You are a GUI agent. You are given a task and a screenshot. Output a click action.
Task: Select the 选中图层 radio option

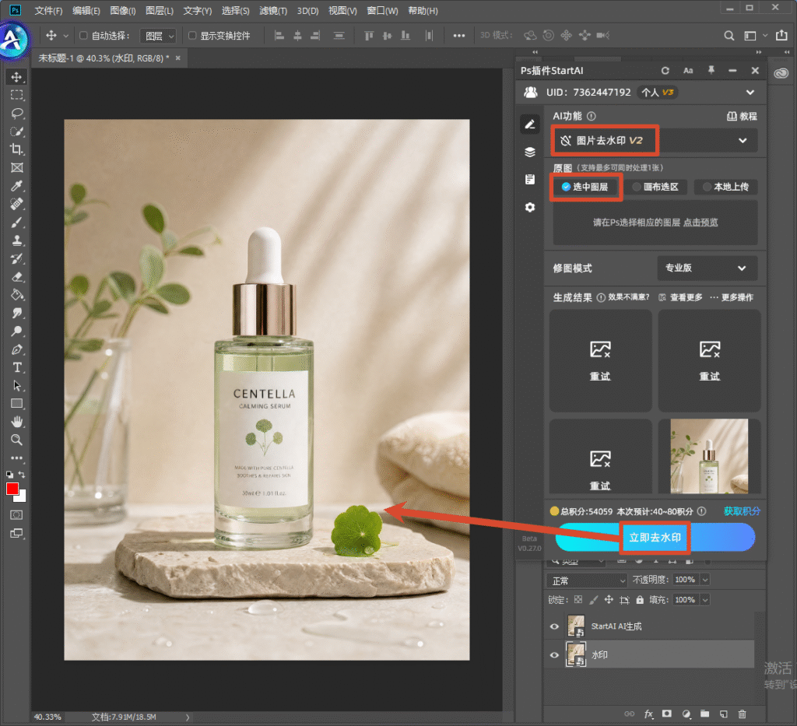[585, 187]
